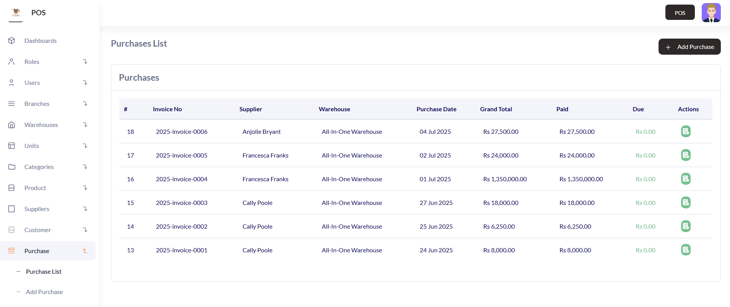The width and height of the screenshot is (730, 307).
Task: Select Add Purchase in the sidebar
Action: (44, 292)
